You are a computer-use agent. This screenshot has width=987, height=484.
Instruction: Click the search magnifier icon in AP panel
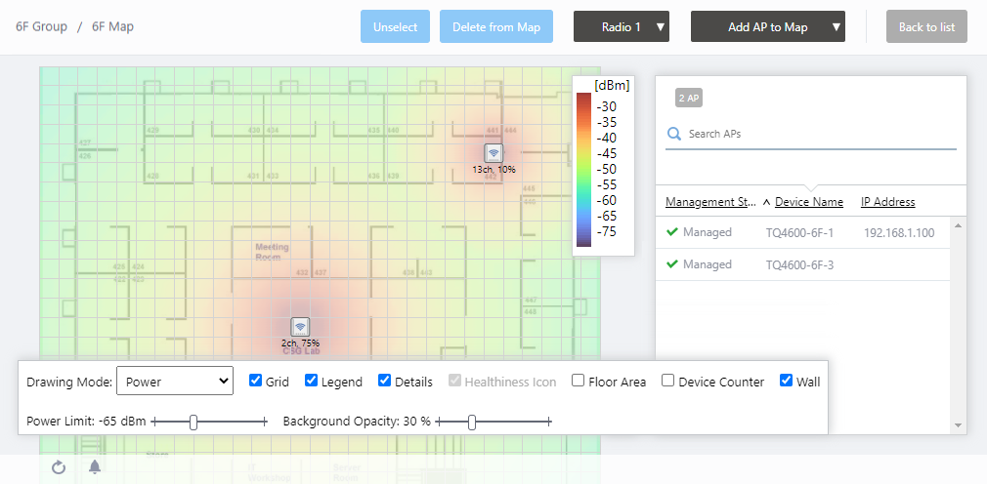pos(673,134)
